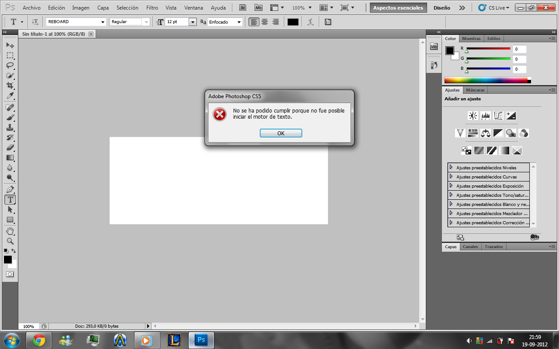Select the Quick Selection tool
Viewport: 559px width, 349px height.
click(x=10, y=75)
